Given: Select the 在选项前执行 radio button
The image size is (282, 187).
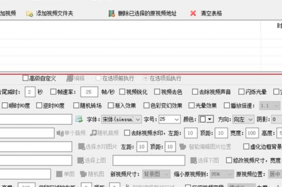Looking at the screenshot, I should click(98, 78).
